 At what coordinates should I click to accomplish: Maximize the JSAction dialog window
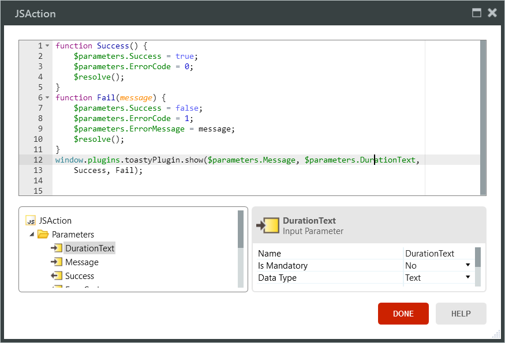(477, 13)
